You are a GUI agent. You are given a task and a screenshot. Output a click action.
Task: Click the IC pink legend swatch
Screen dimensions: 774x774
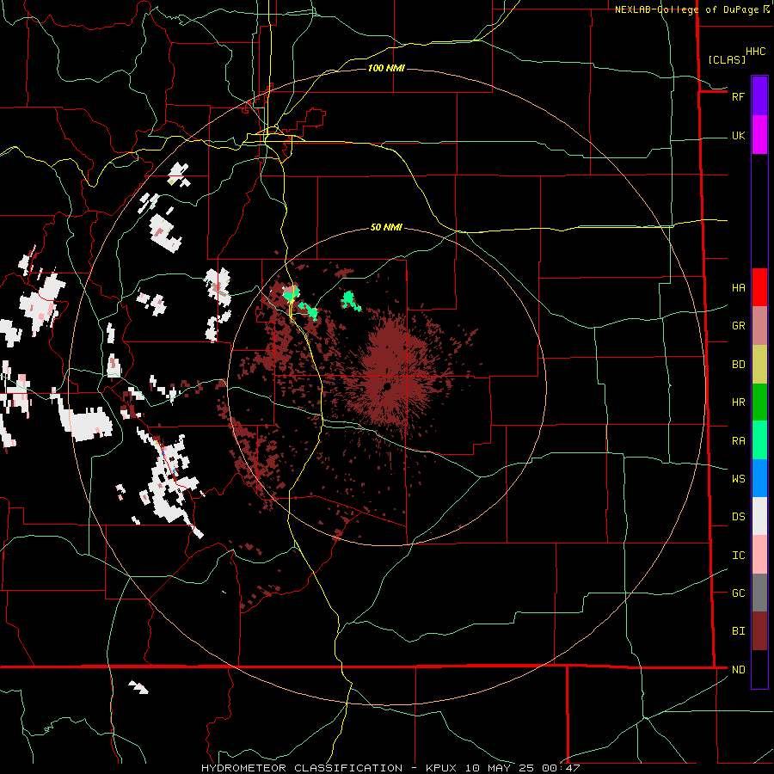coord(759,555)
